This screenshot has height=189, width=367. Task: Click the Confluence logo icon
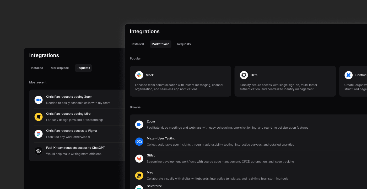coord(349,75)
